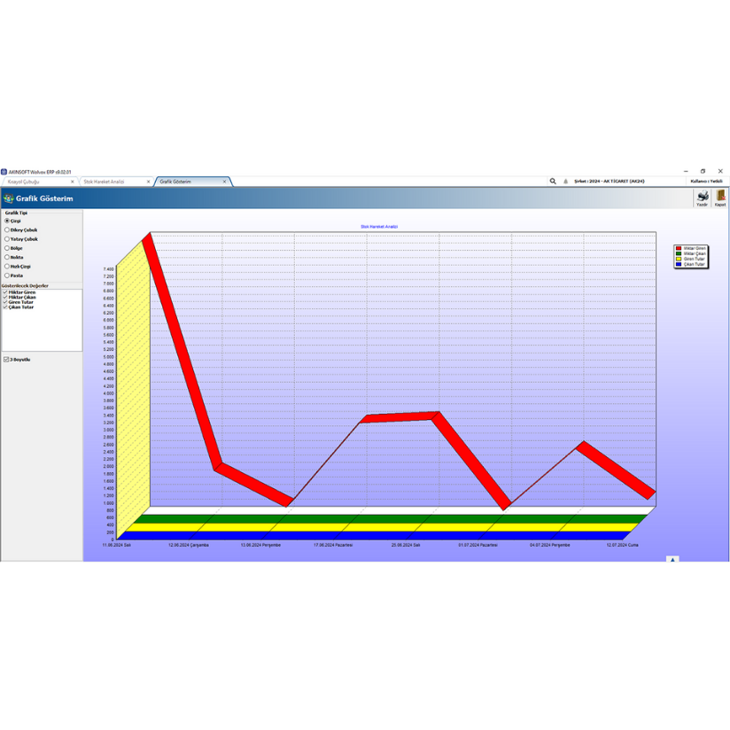Close the Kısayol Çubuğu tab
This screenshot has height=730, width=730.
[x=72, y=182]
